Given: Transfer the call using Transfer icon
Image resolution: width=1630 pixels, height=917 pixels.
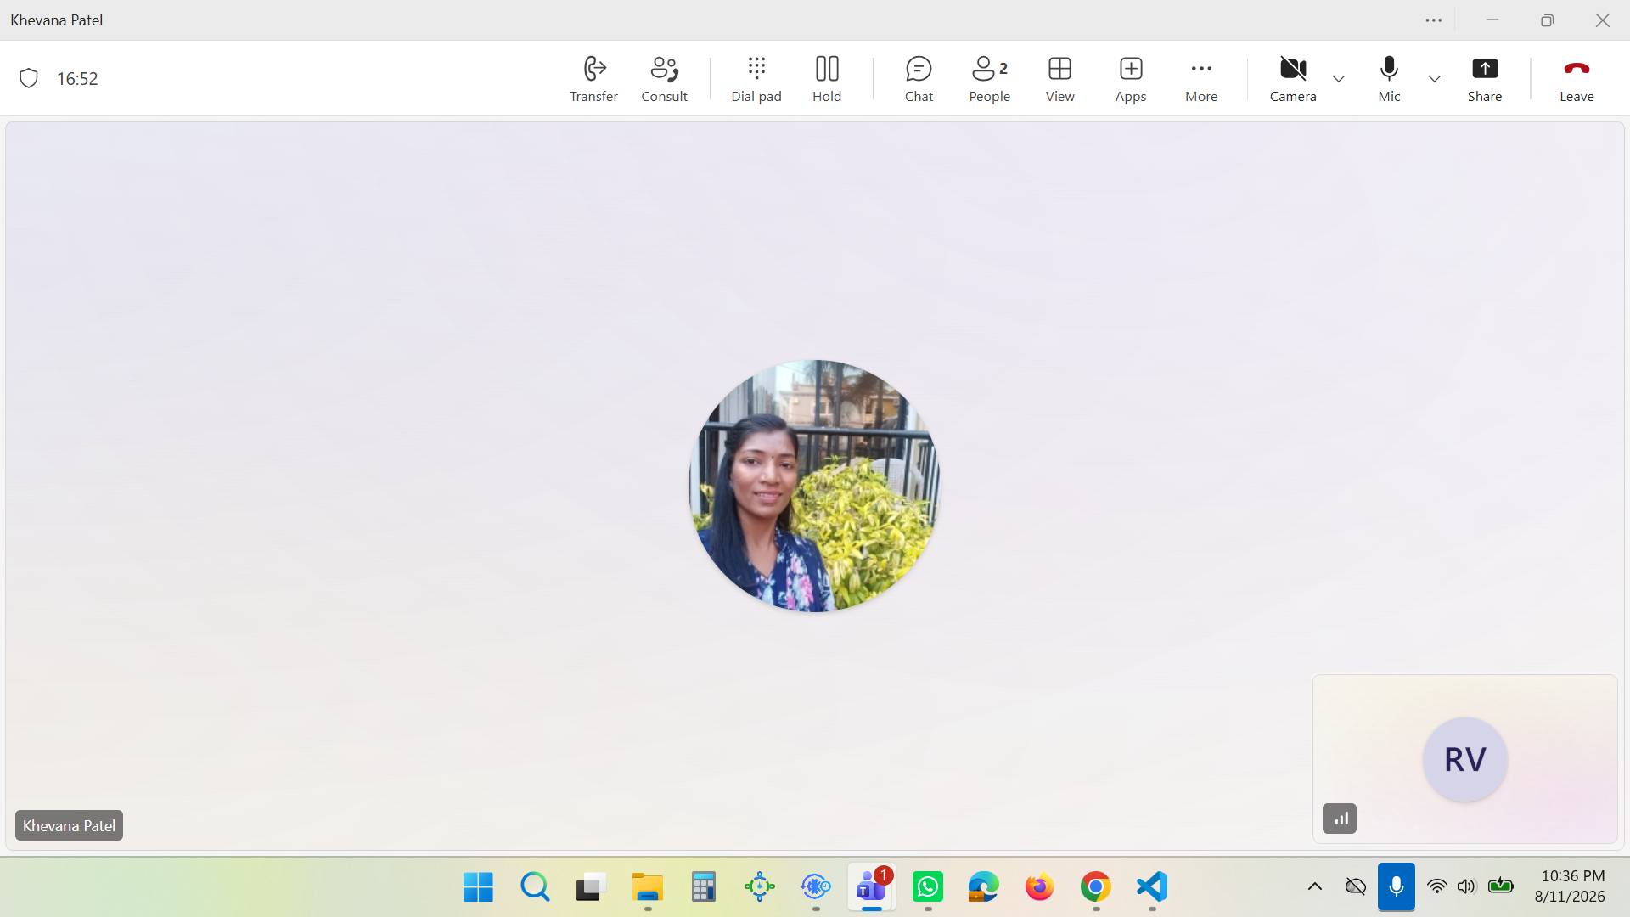Looking at the screenshot, I should click(593, 79).
